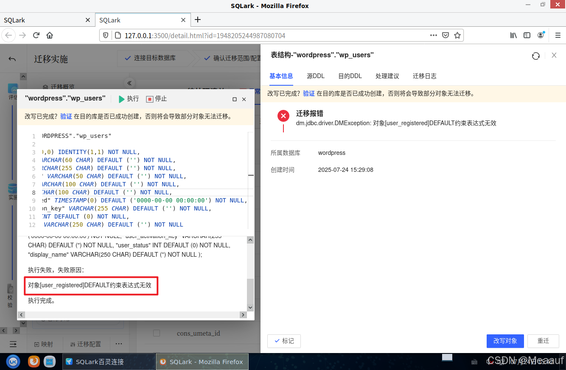Select SQLark - Mozilla Firefox taskbar window

(202, 362)
